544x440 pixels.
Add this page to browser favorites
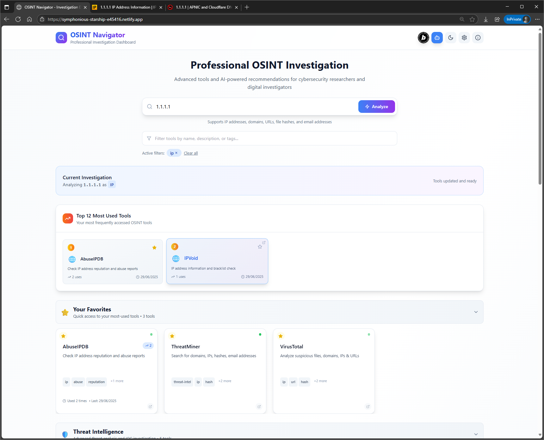pyautogui.click(x=472, y=19)
